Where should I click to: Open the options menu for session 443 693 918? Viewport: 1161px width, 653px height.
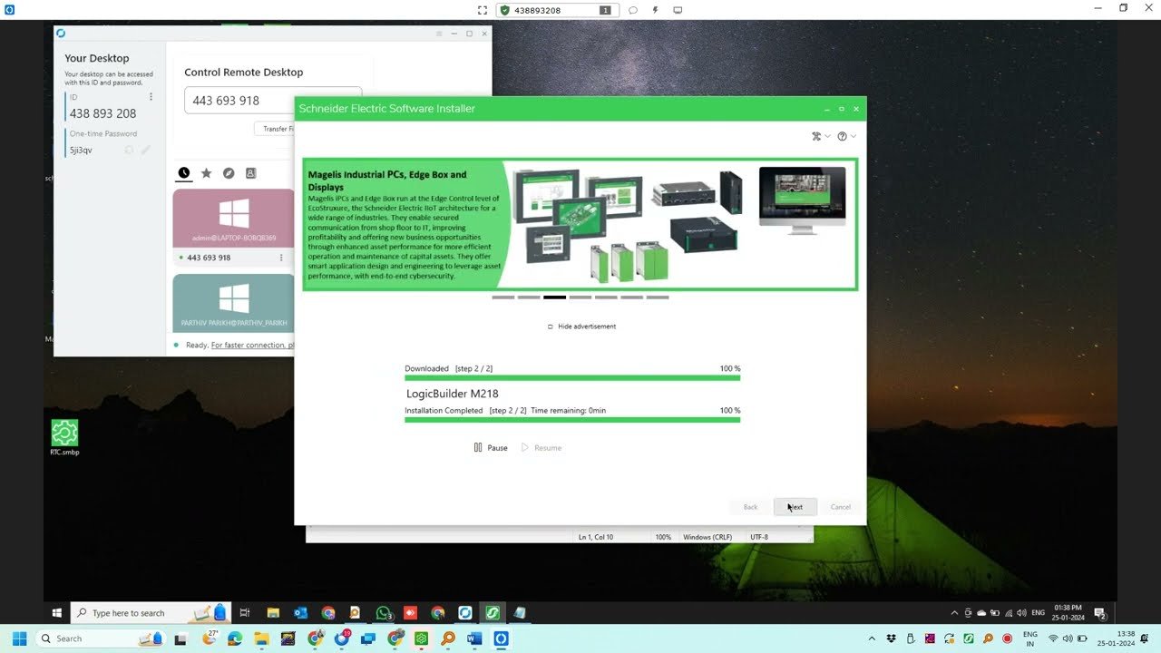[281, 258]
